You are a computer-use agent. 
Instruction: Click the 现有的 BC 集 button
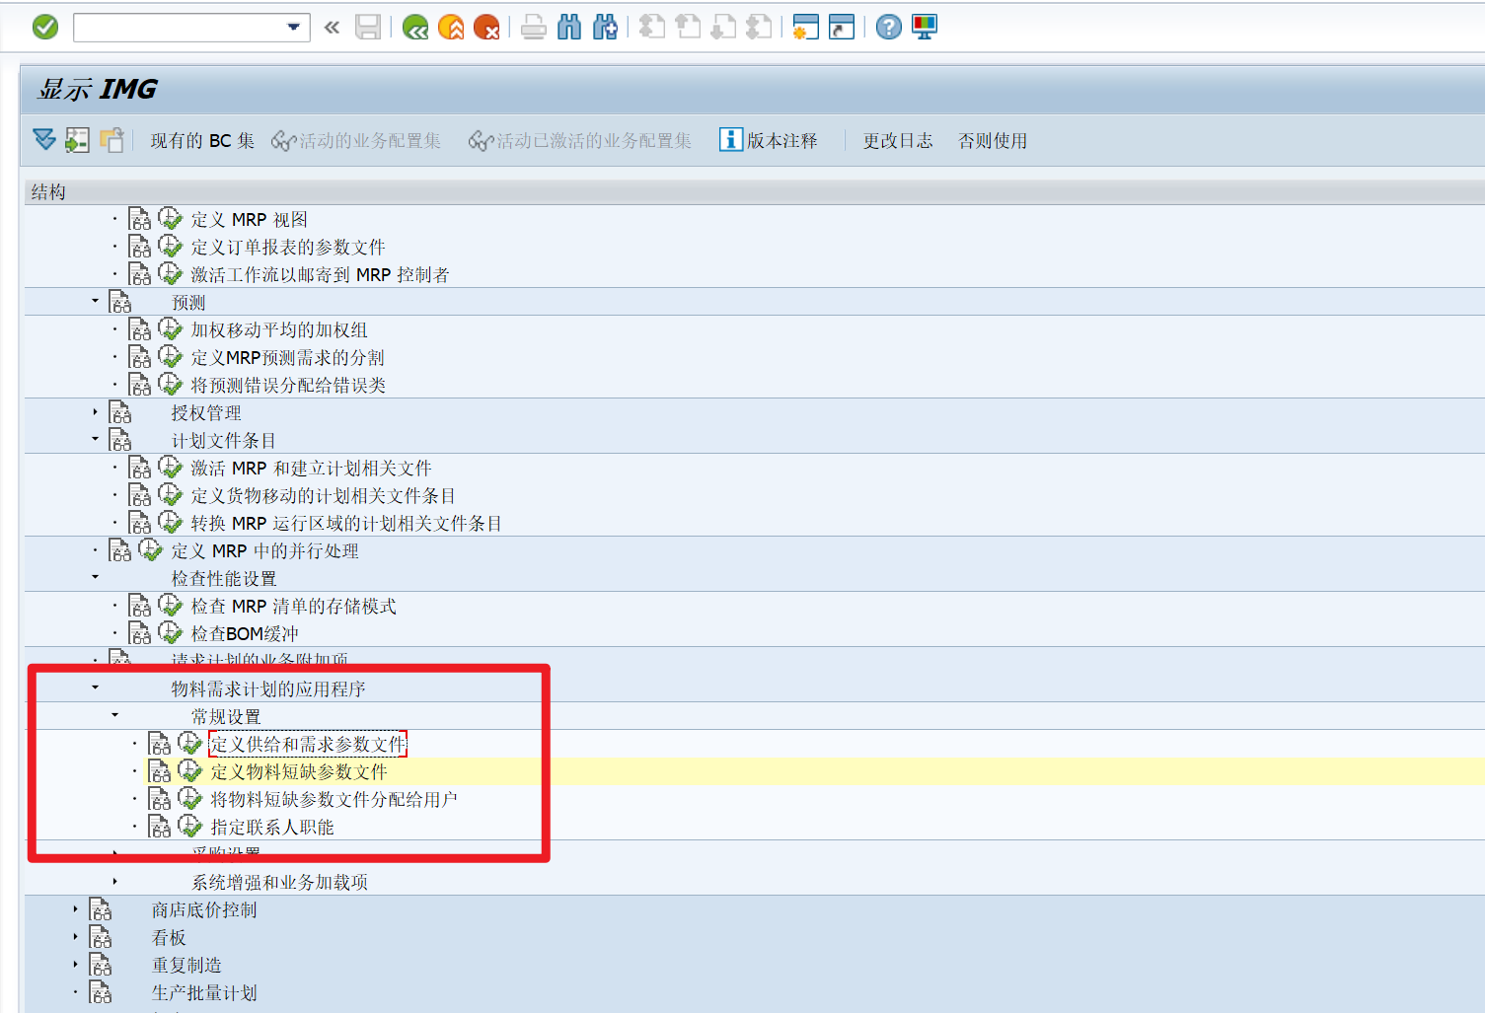[202, 140]
